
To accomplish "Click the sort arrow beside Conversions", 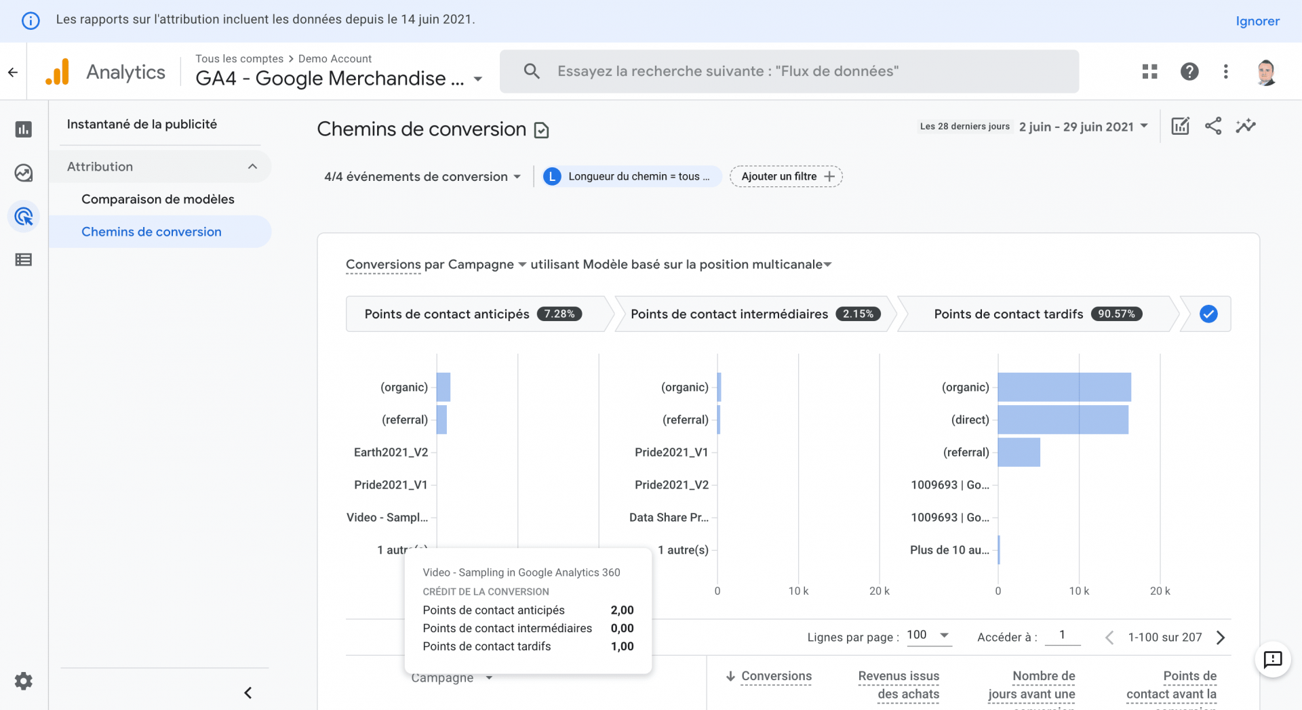I will coord(730,676).
